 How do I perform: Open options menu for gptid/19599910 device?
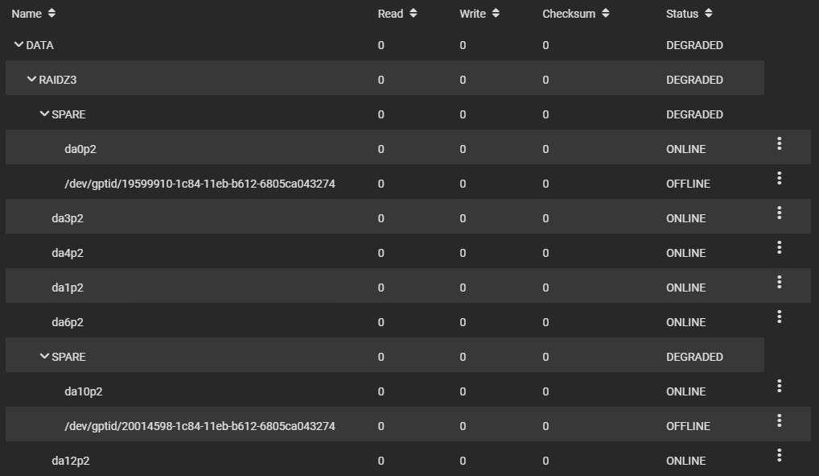pyautogui.click(x=779, y=178)
